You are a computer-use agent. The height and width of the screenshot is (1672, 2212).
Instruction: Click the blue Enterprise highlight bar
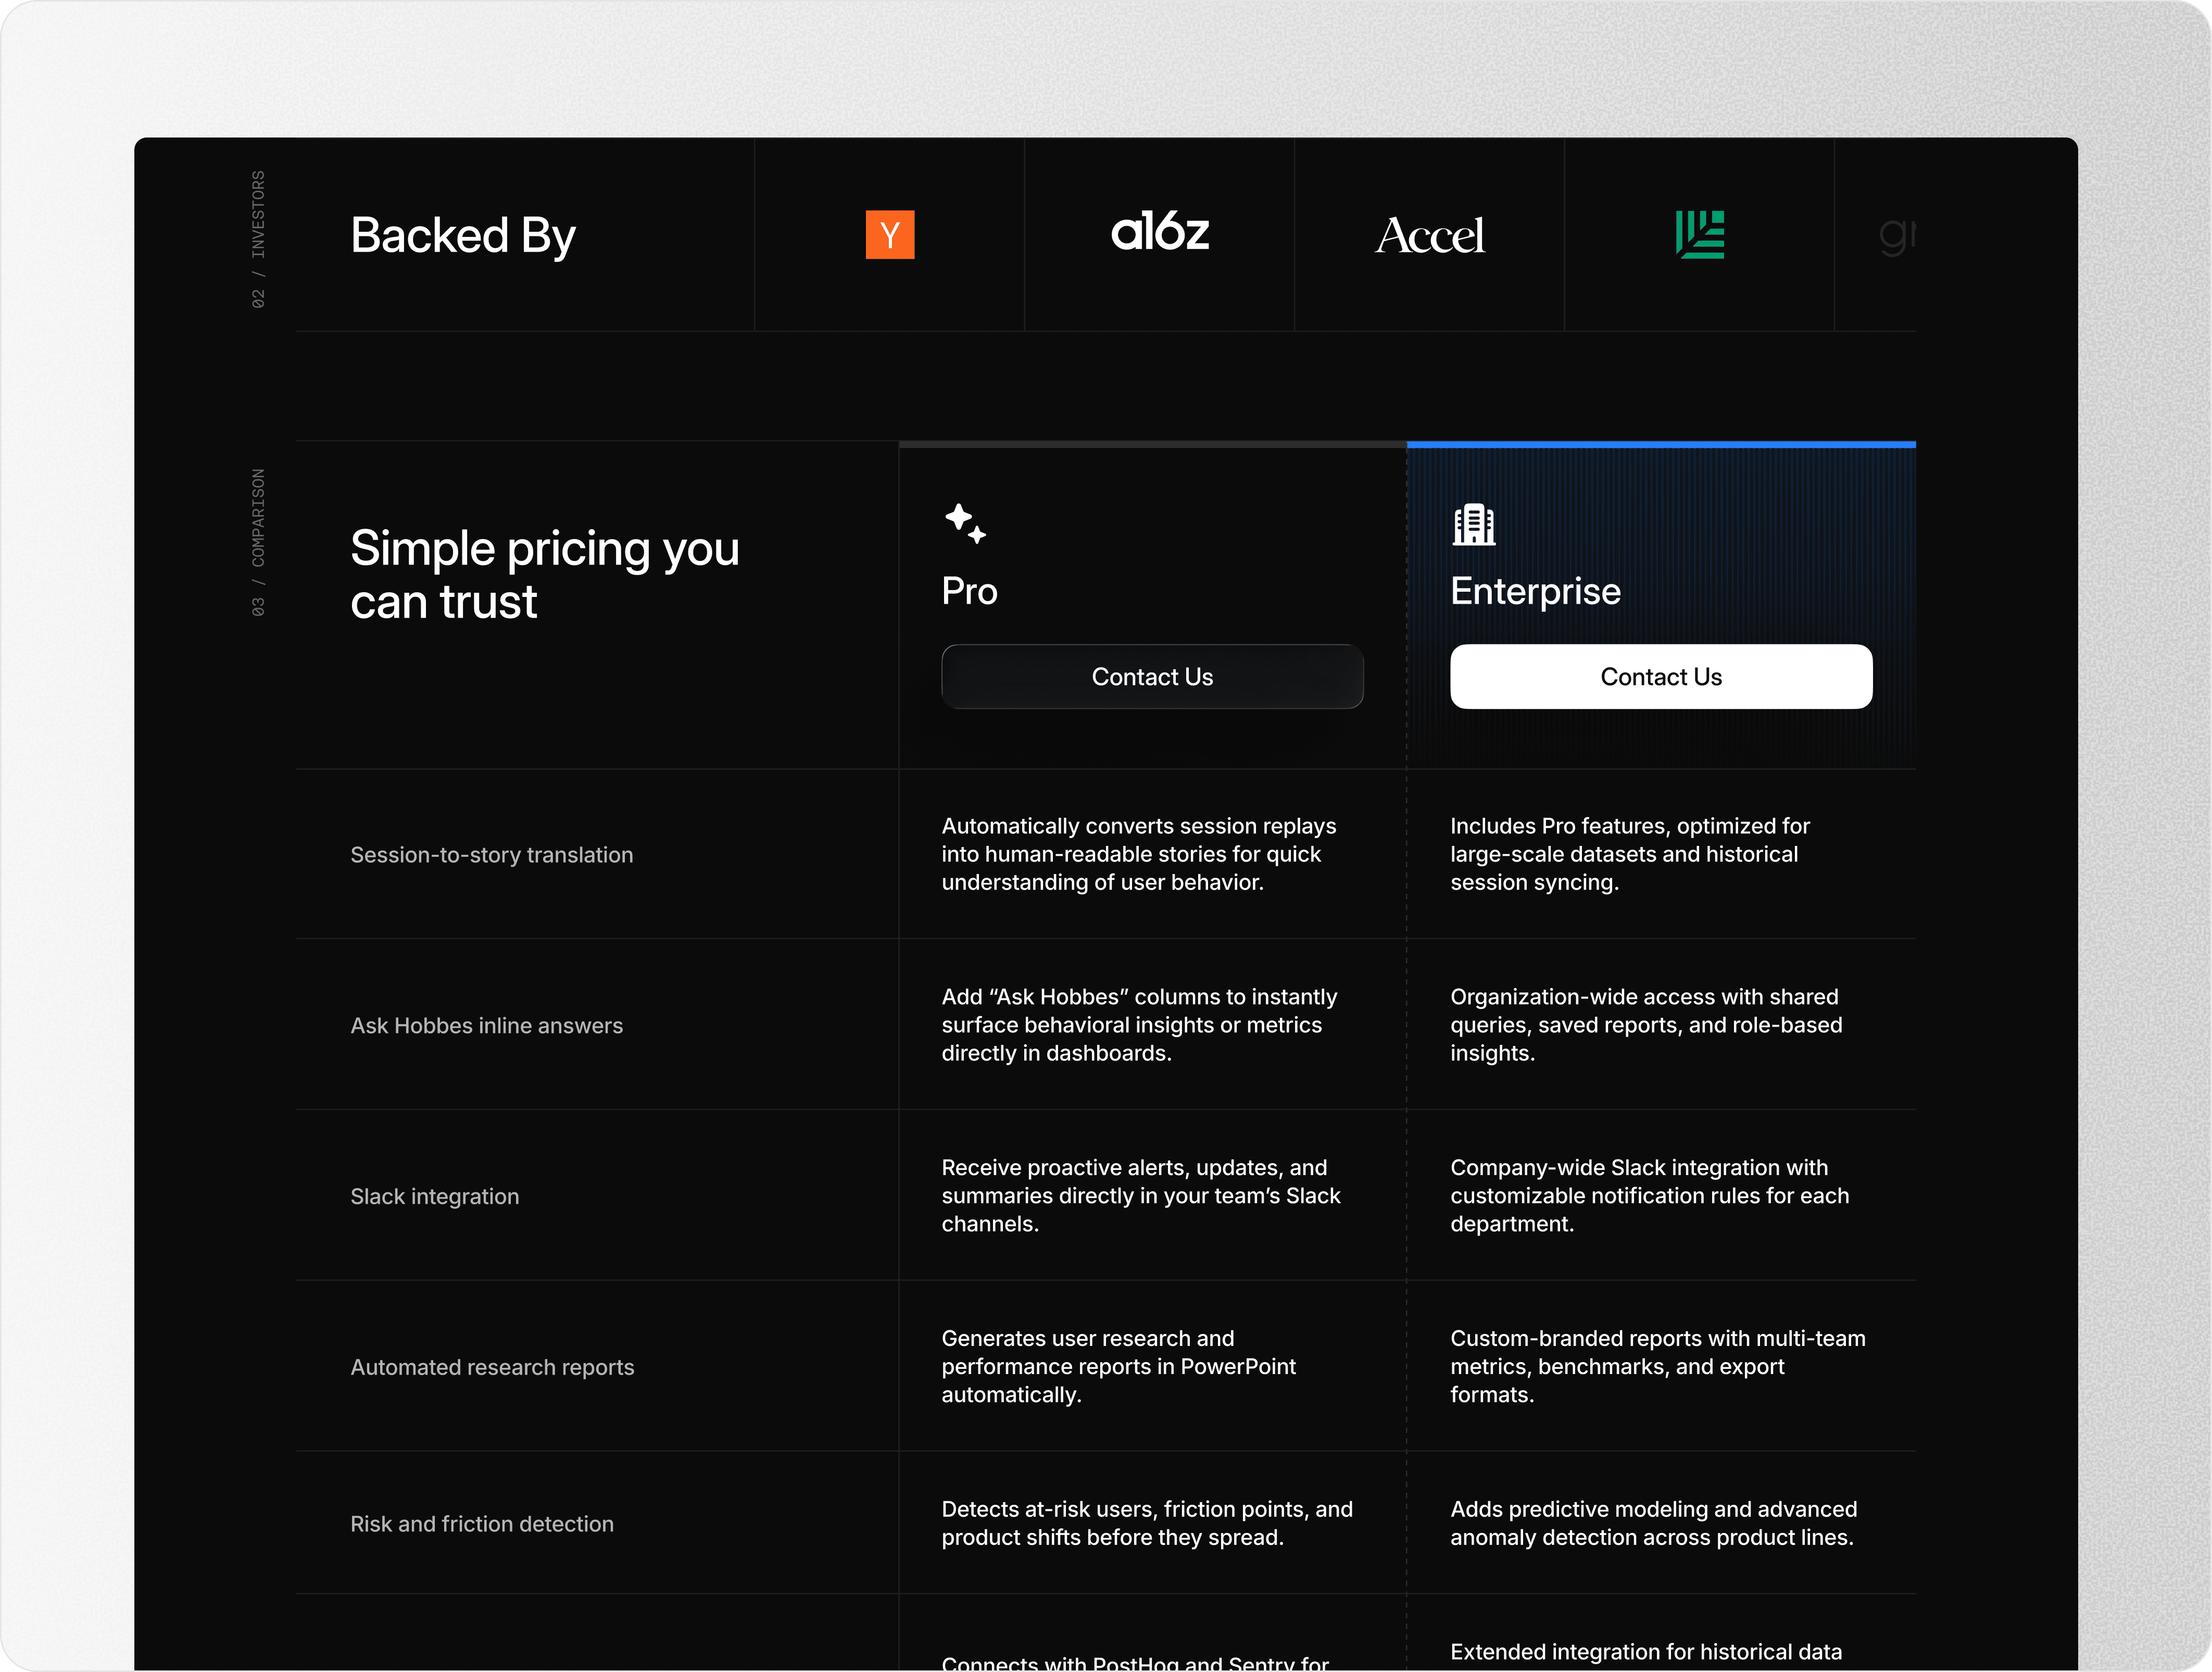1660,444
